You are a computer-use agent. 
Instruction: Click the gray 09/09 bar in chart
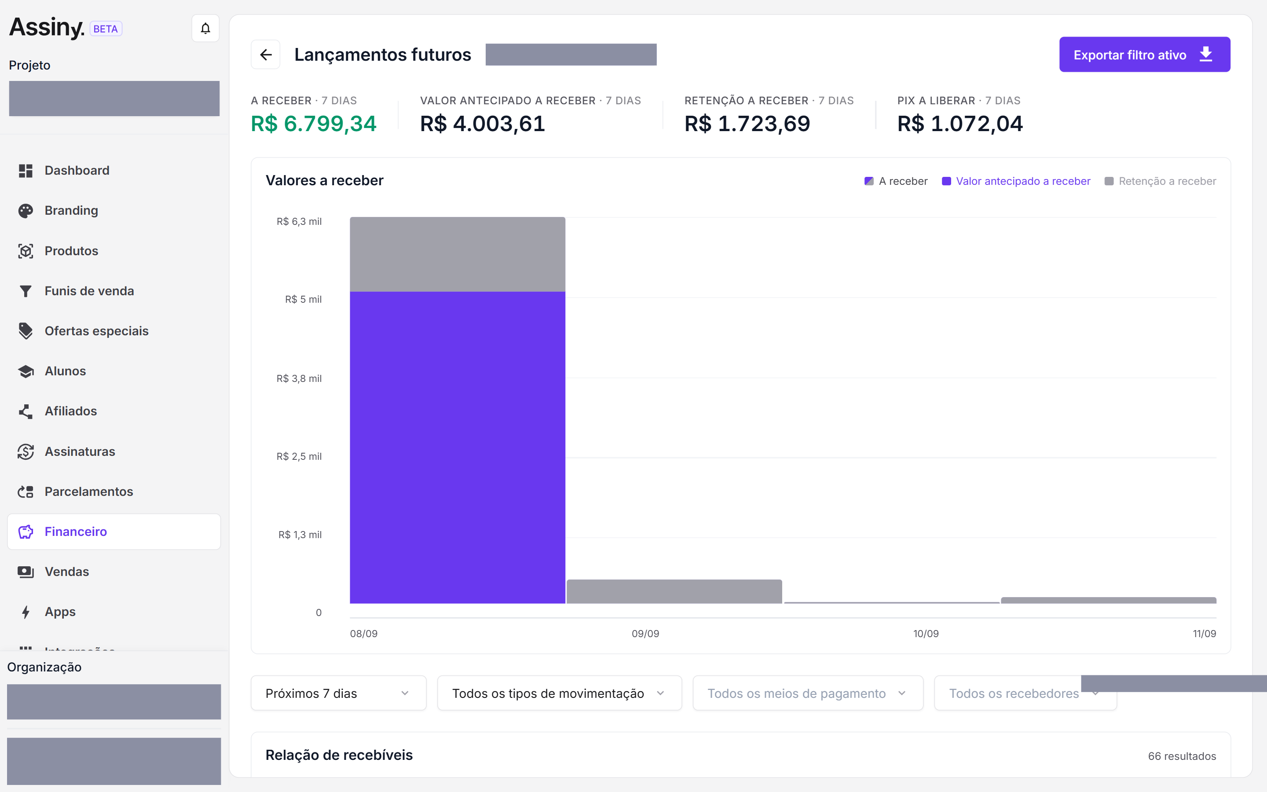(x=674, y=591)
